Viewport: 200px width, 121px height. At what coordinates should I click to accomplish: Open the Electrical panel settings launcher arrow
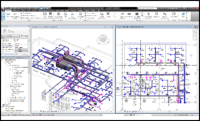[x=168, y=20]
